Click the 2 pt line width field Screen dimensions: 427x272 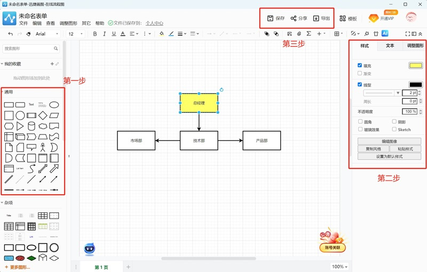(410, 93)
